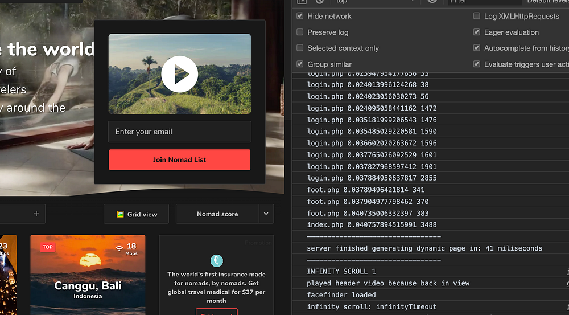Toggle Evaluate triggers user activation checkbox
The height and width of the screenshot is (315, 569).
(476, 64)
